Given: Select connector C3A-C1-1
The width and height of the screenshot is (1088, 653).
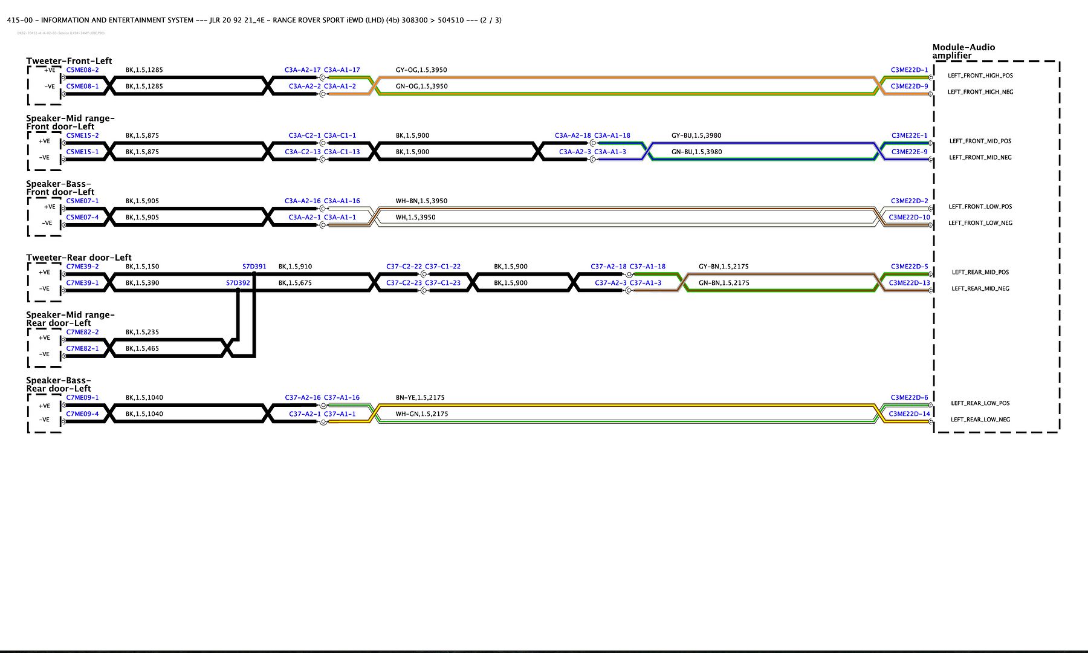Looking at the screenshot, I should tap(340, 135).
